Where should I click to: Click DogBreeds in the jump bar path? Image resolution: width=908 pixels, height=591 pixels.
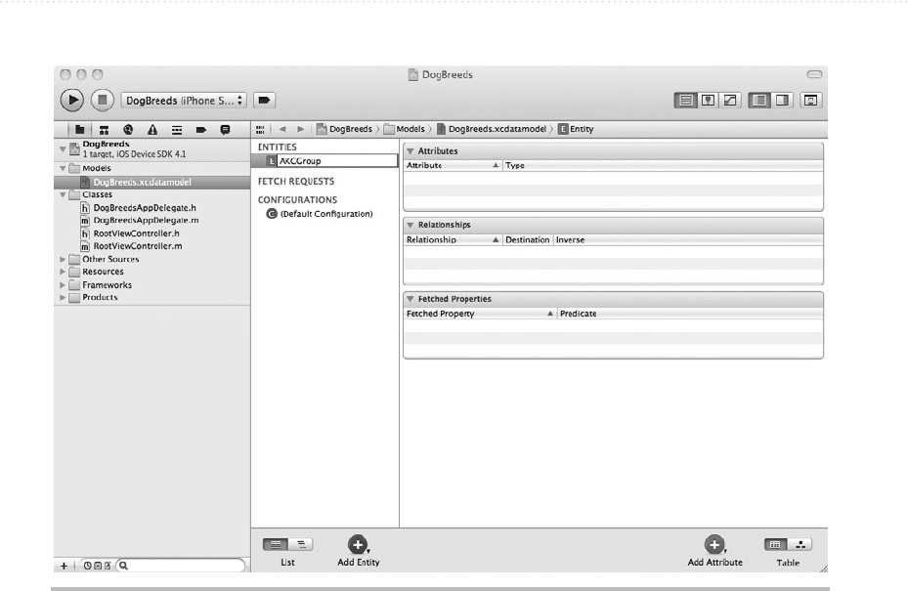345,129
